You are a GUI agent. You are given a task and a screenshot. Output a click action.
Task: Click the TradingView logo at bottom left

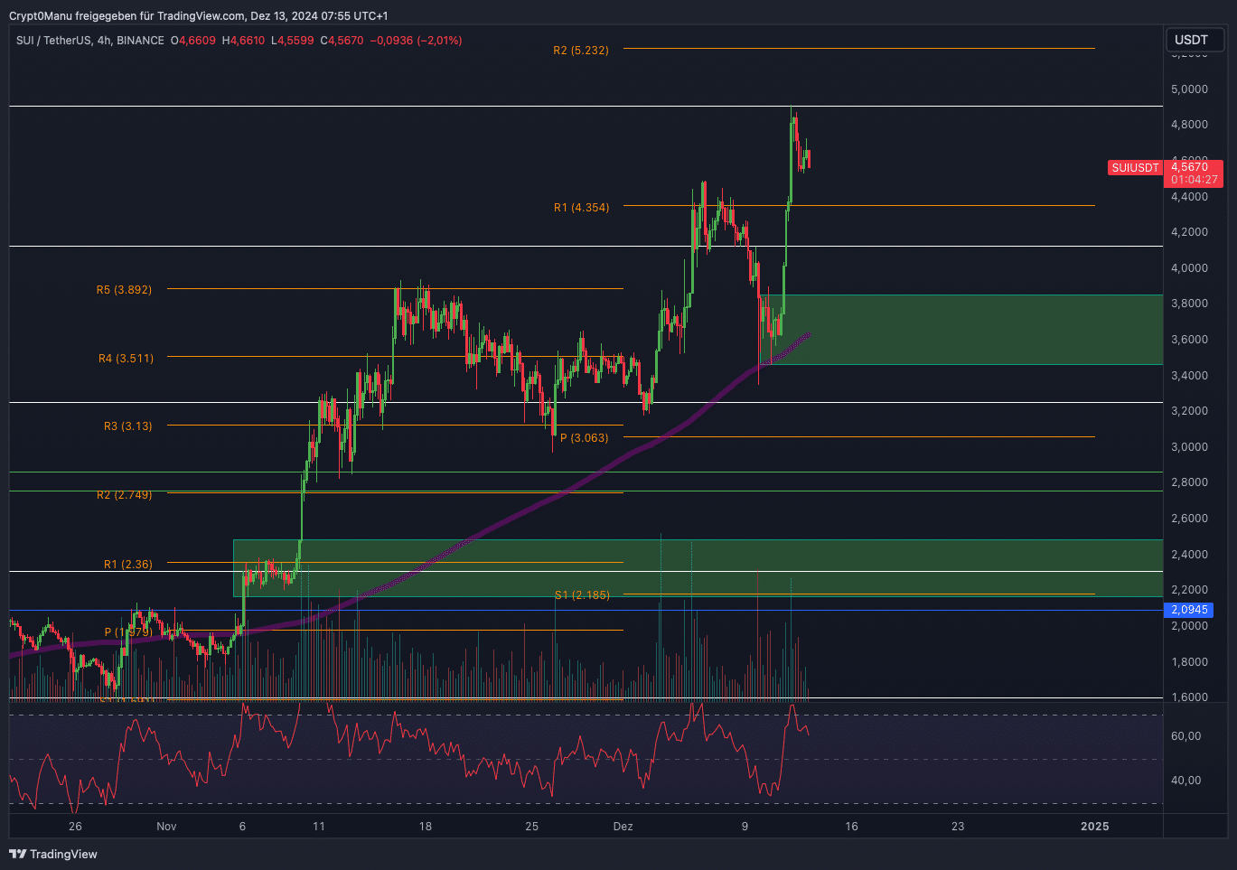[x=53, y=854]
